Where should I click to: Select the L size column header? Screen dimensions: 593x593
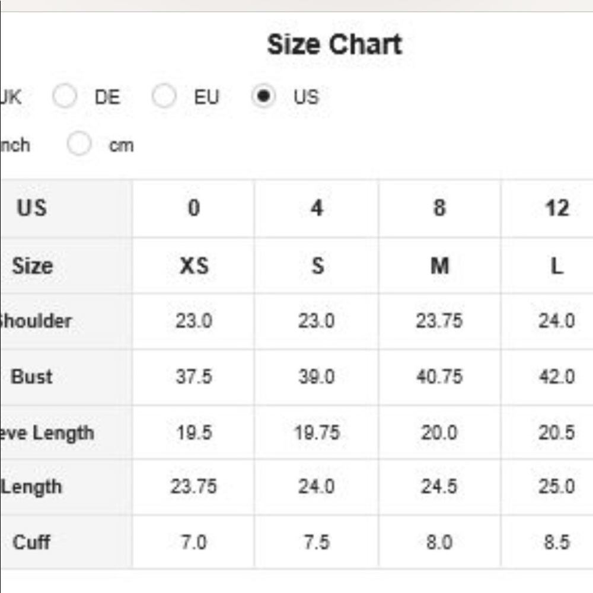click(x=556, y=265)
